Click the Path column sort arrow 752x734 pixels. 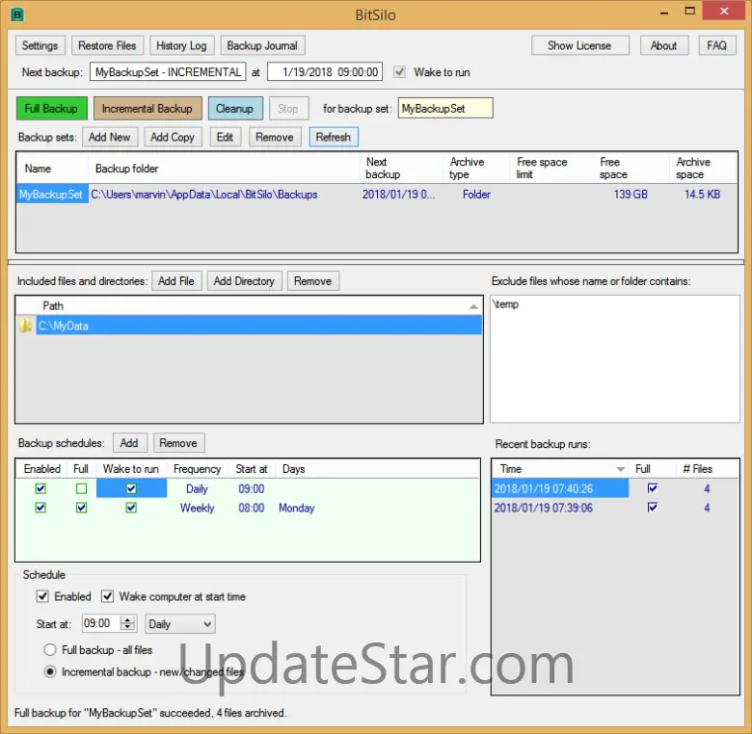[x=473, y=306]
